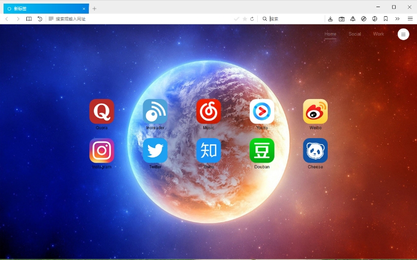Click the globe toolbar icon
This screenshot has height=260, width=417.
(375, 19)
